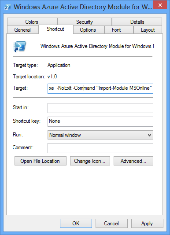Click the Apply button
The image size is (170, 235).
coord(147,223)
